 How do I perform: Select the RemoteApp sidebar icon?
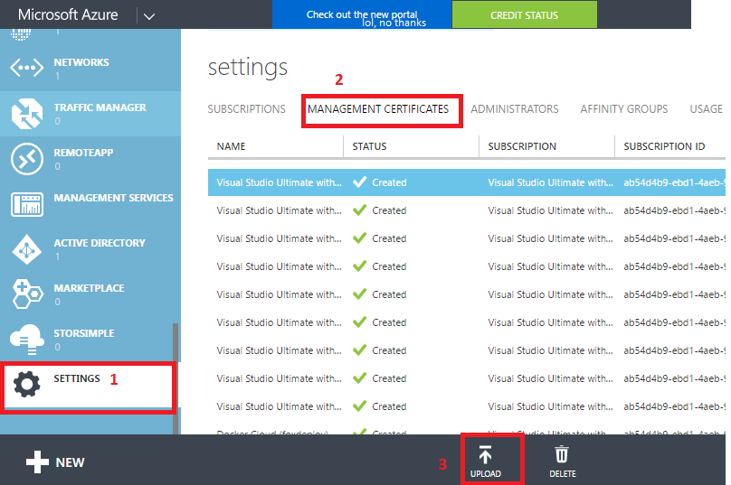pos(26,159)
